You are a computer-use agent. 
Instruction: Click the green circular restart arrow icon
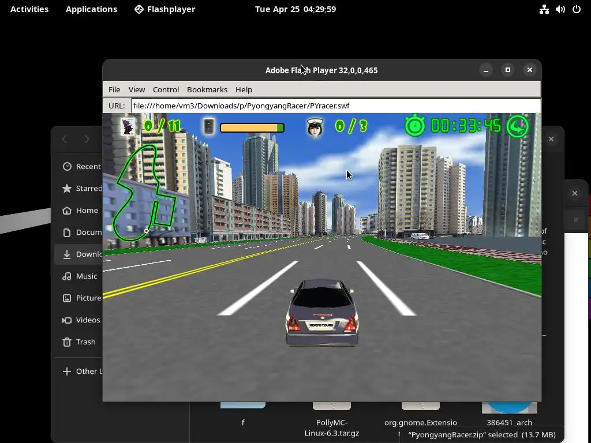(x=518, y=126)
